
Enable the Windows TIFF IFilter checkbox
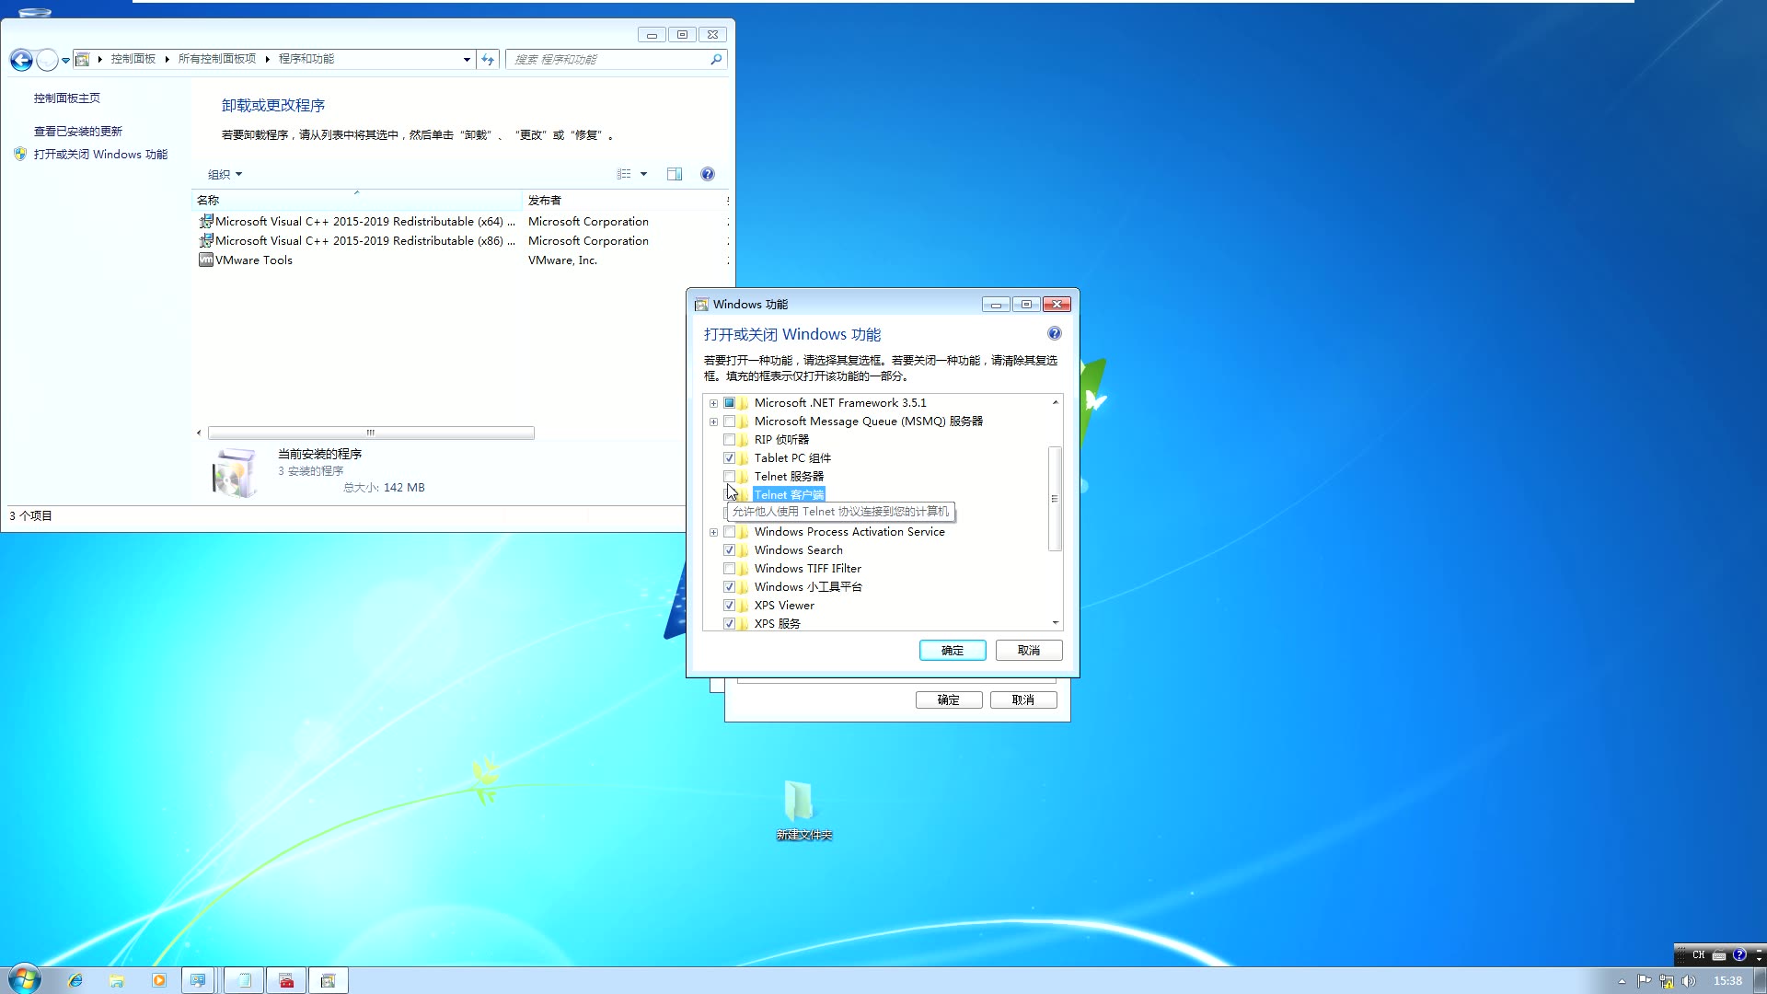pyautogui.click(x=730, y=569)
